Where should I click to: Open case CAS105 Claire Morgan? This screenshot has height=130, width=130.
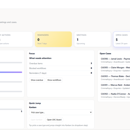point(115,69)
